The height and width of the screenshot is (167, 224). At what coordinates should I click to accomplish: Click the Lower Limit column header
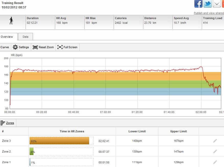(137, 131)
